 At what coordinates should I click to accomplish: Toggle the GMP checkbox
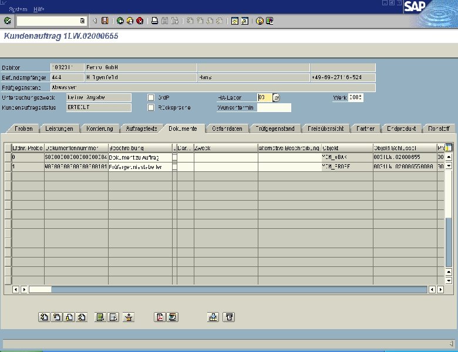(151, 97)
